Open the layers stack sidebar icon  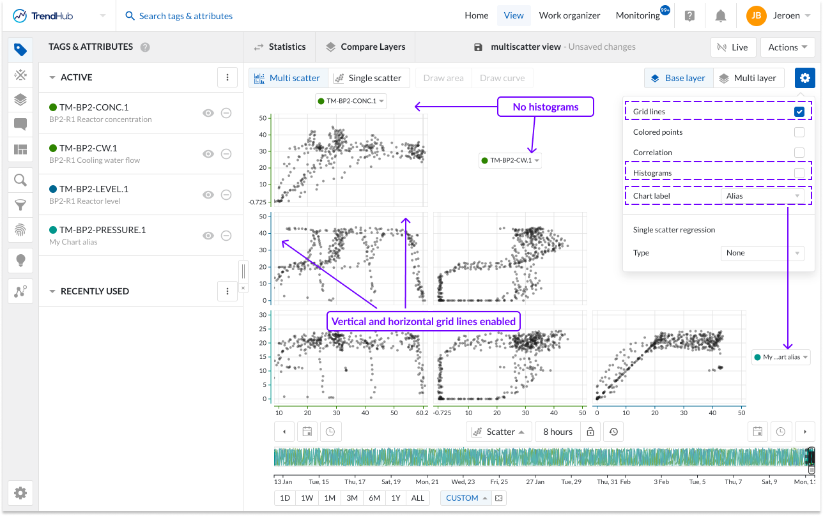click(x=20, y=100)
